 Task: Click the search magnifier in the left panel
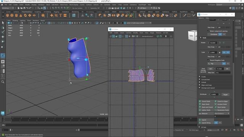(x=3, y=82)
